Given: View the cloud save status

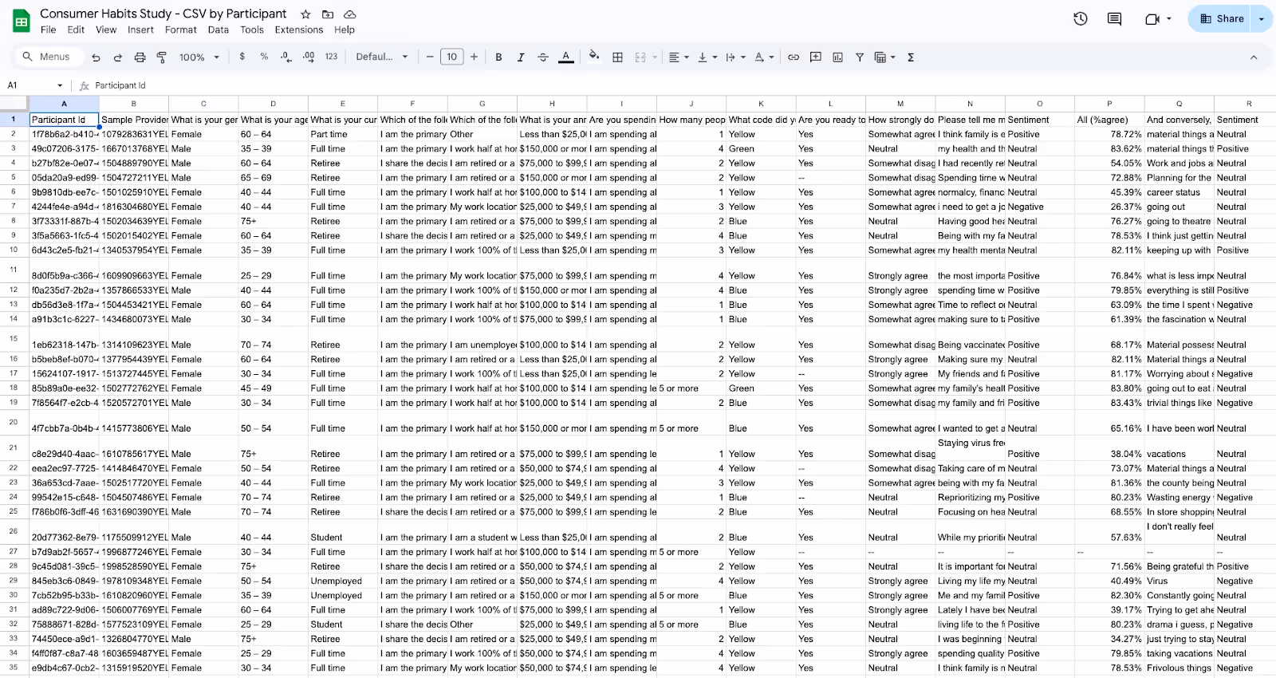Looking at the screenshot, I should pyautogui.click(x=350, y=14).
